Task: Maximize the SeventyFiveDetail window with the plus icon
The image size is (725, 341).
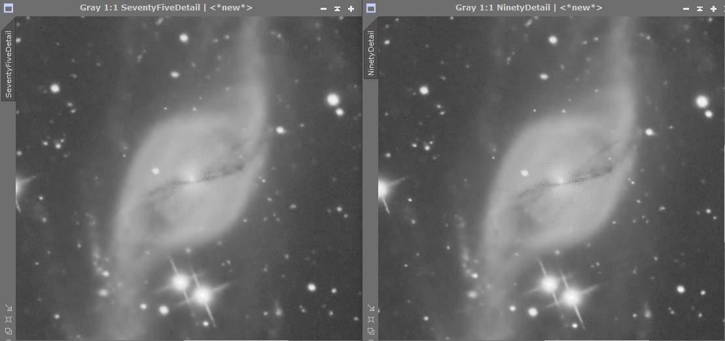Action: (x=351, y=8)
